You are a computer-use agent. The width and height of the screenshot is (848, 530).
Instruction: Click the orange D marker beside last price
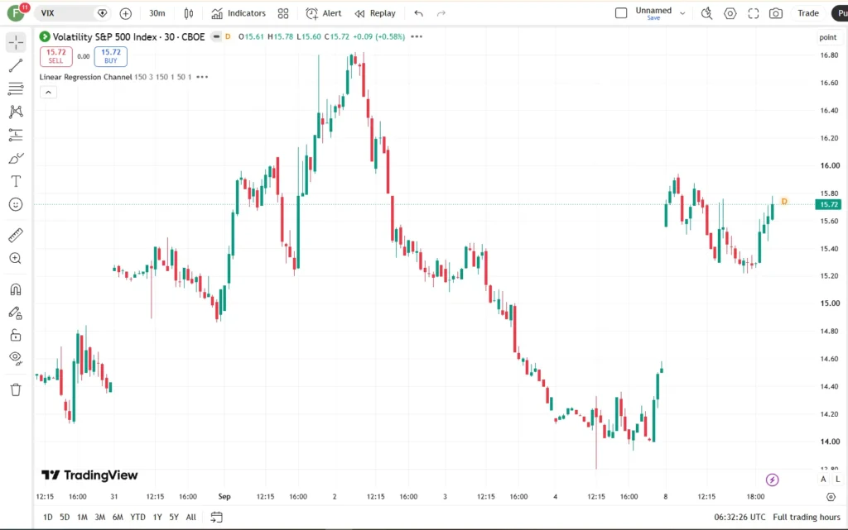[784, 202]
